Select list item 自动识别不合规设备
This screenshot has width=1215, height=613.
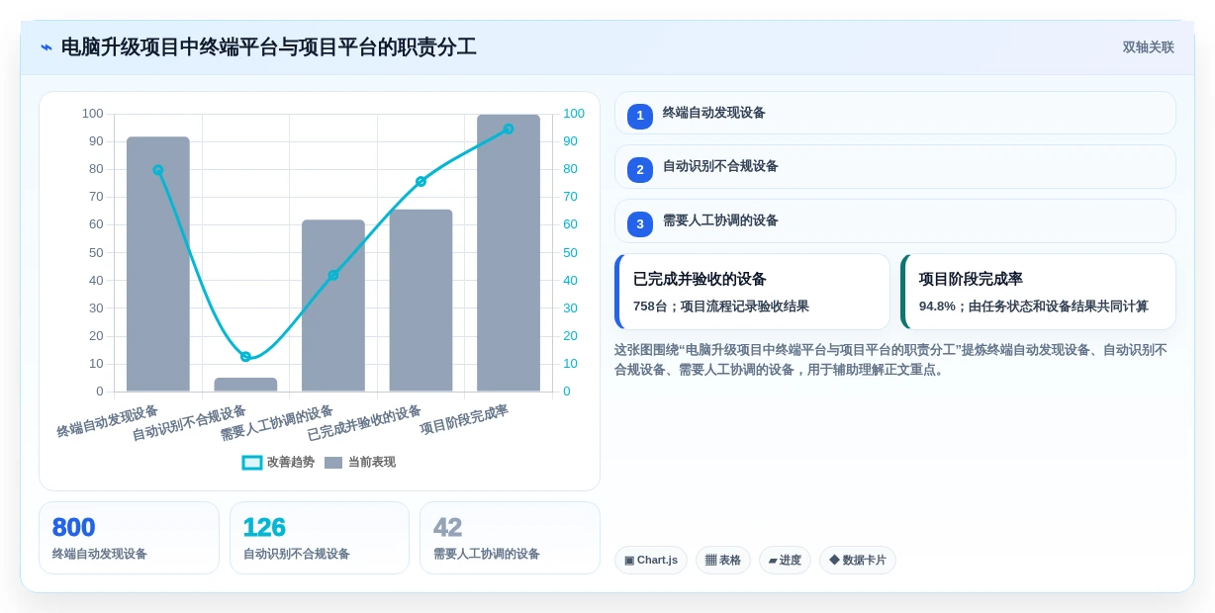[x=894, y=167]
